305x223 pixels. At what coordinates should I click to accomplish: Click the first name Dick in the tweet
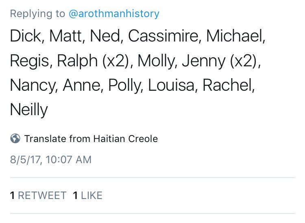tap(26, 36)
